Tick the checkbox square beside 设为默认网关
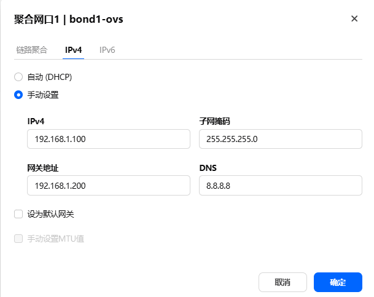The image size is (374, 297). (18, 215)
